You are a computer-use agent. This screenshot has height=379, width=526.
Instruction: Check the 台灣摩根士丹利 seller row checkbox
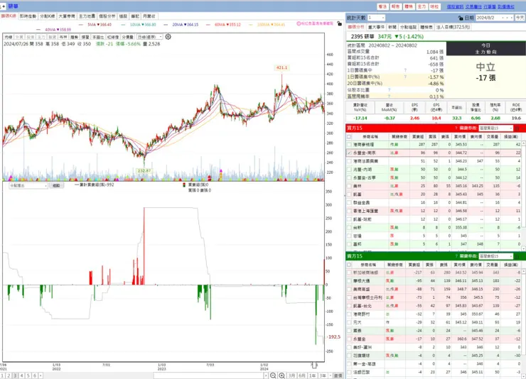coord(349,297)
